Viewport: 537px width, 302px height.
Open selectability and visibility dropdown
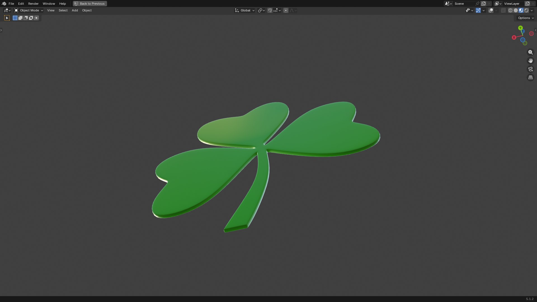470,10
